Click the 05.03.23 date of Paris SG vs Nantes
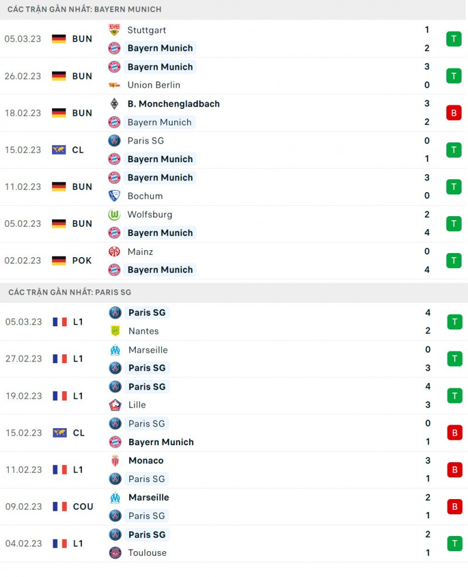 click(x=23, y=322)
